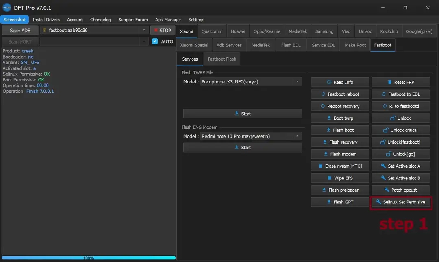Switch to the Fastboot Flash tab

(222, 59)
